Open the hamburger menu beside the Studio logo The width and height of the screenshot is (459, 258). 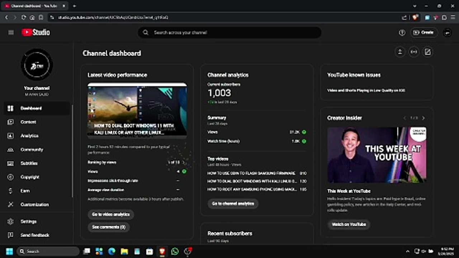[11, 33]
